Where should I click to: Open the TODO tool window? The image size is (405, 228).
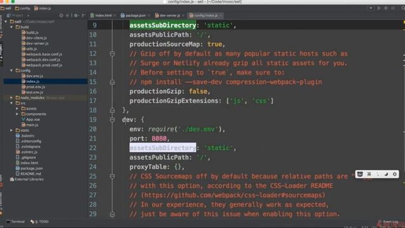pyautogui.click(x=39, y=222)
